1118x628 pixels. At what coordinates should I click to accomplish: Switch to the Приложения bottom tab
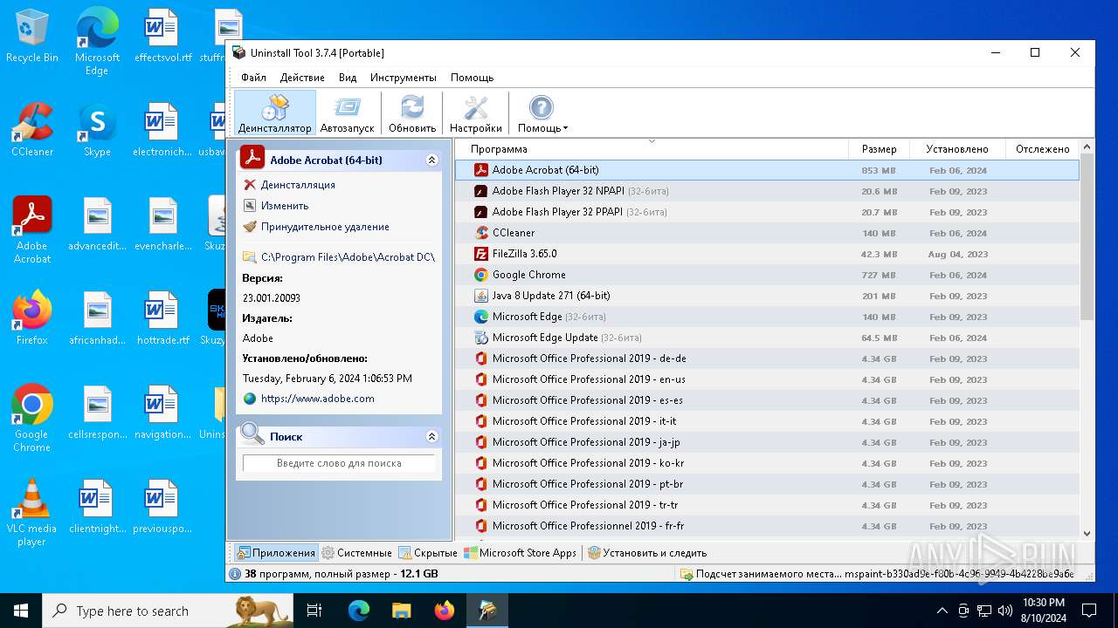(x=276, y=553)
